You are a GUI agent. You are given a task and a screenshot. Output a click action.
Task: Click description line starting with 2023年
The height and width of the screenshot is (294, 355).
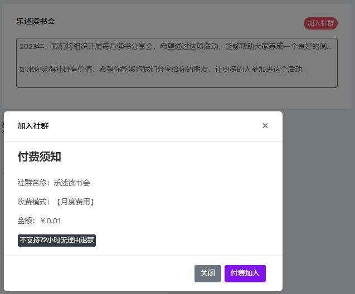point(175,46)
